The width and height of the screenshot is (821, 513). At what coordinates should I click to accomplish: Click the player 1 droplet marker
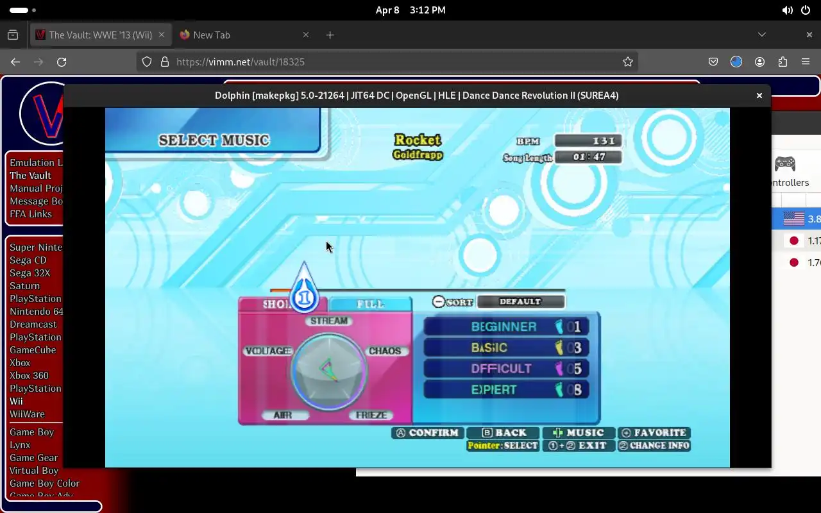click(x=304, y=288)
